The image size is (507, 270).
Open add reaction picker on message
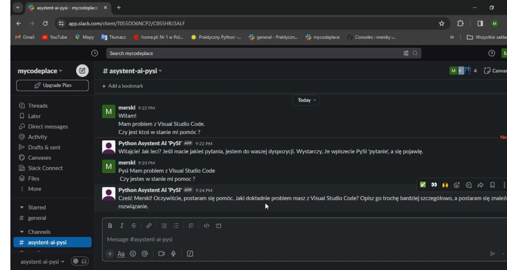click(x=457, y=185)
